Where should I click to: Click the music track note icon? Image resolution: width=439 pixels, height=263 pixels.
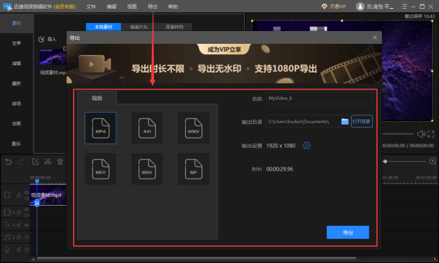pos(7,237)
